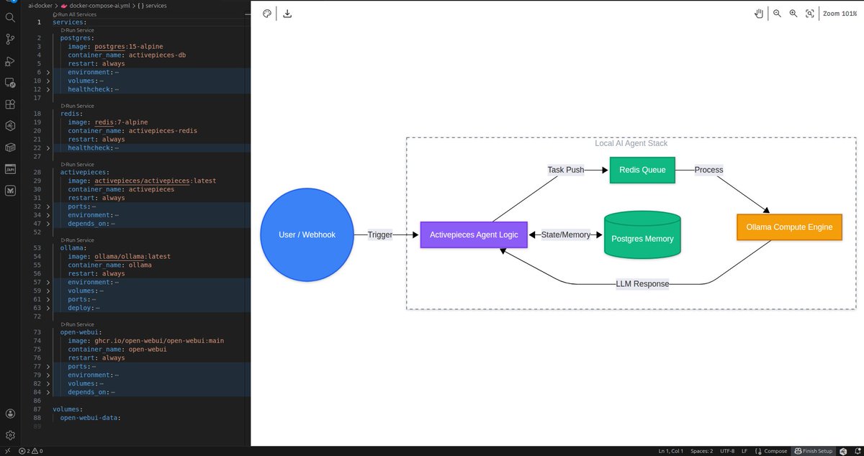The width and height of the screenshot is (864, 456).
Task: Click the Ln 1, Col 1 cursor position indicator
Action: [x=670, y=451]
